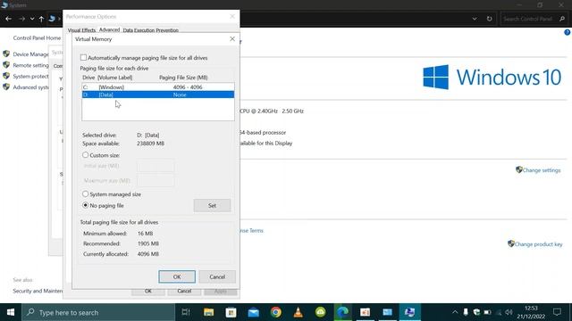Open the System control panel taskbar icon
The width and height of the screenshot is (572, 321).
click(409, 312)
